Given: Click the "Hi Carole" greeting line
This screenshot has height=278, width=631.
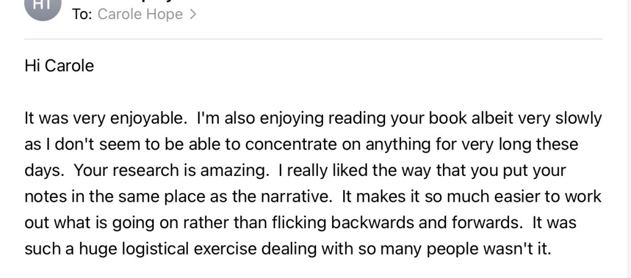Looking at the screenshot, I should (x=59, y=66).
